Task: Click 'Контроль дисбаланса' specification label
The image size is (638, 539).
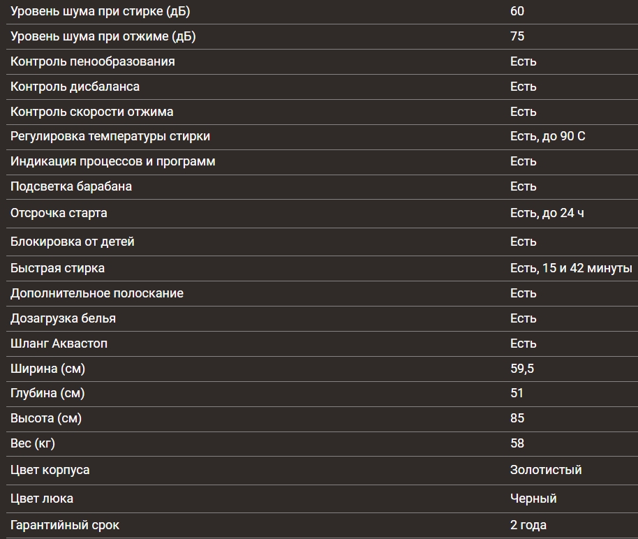Action: [x=75, y=87]
